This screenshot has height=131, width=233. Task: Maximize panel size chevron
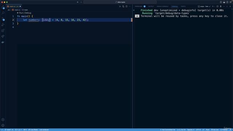coord(227,7)
